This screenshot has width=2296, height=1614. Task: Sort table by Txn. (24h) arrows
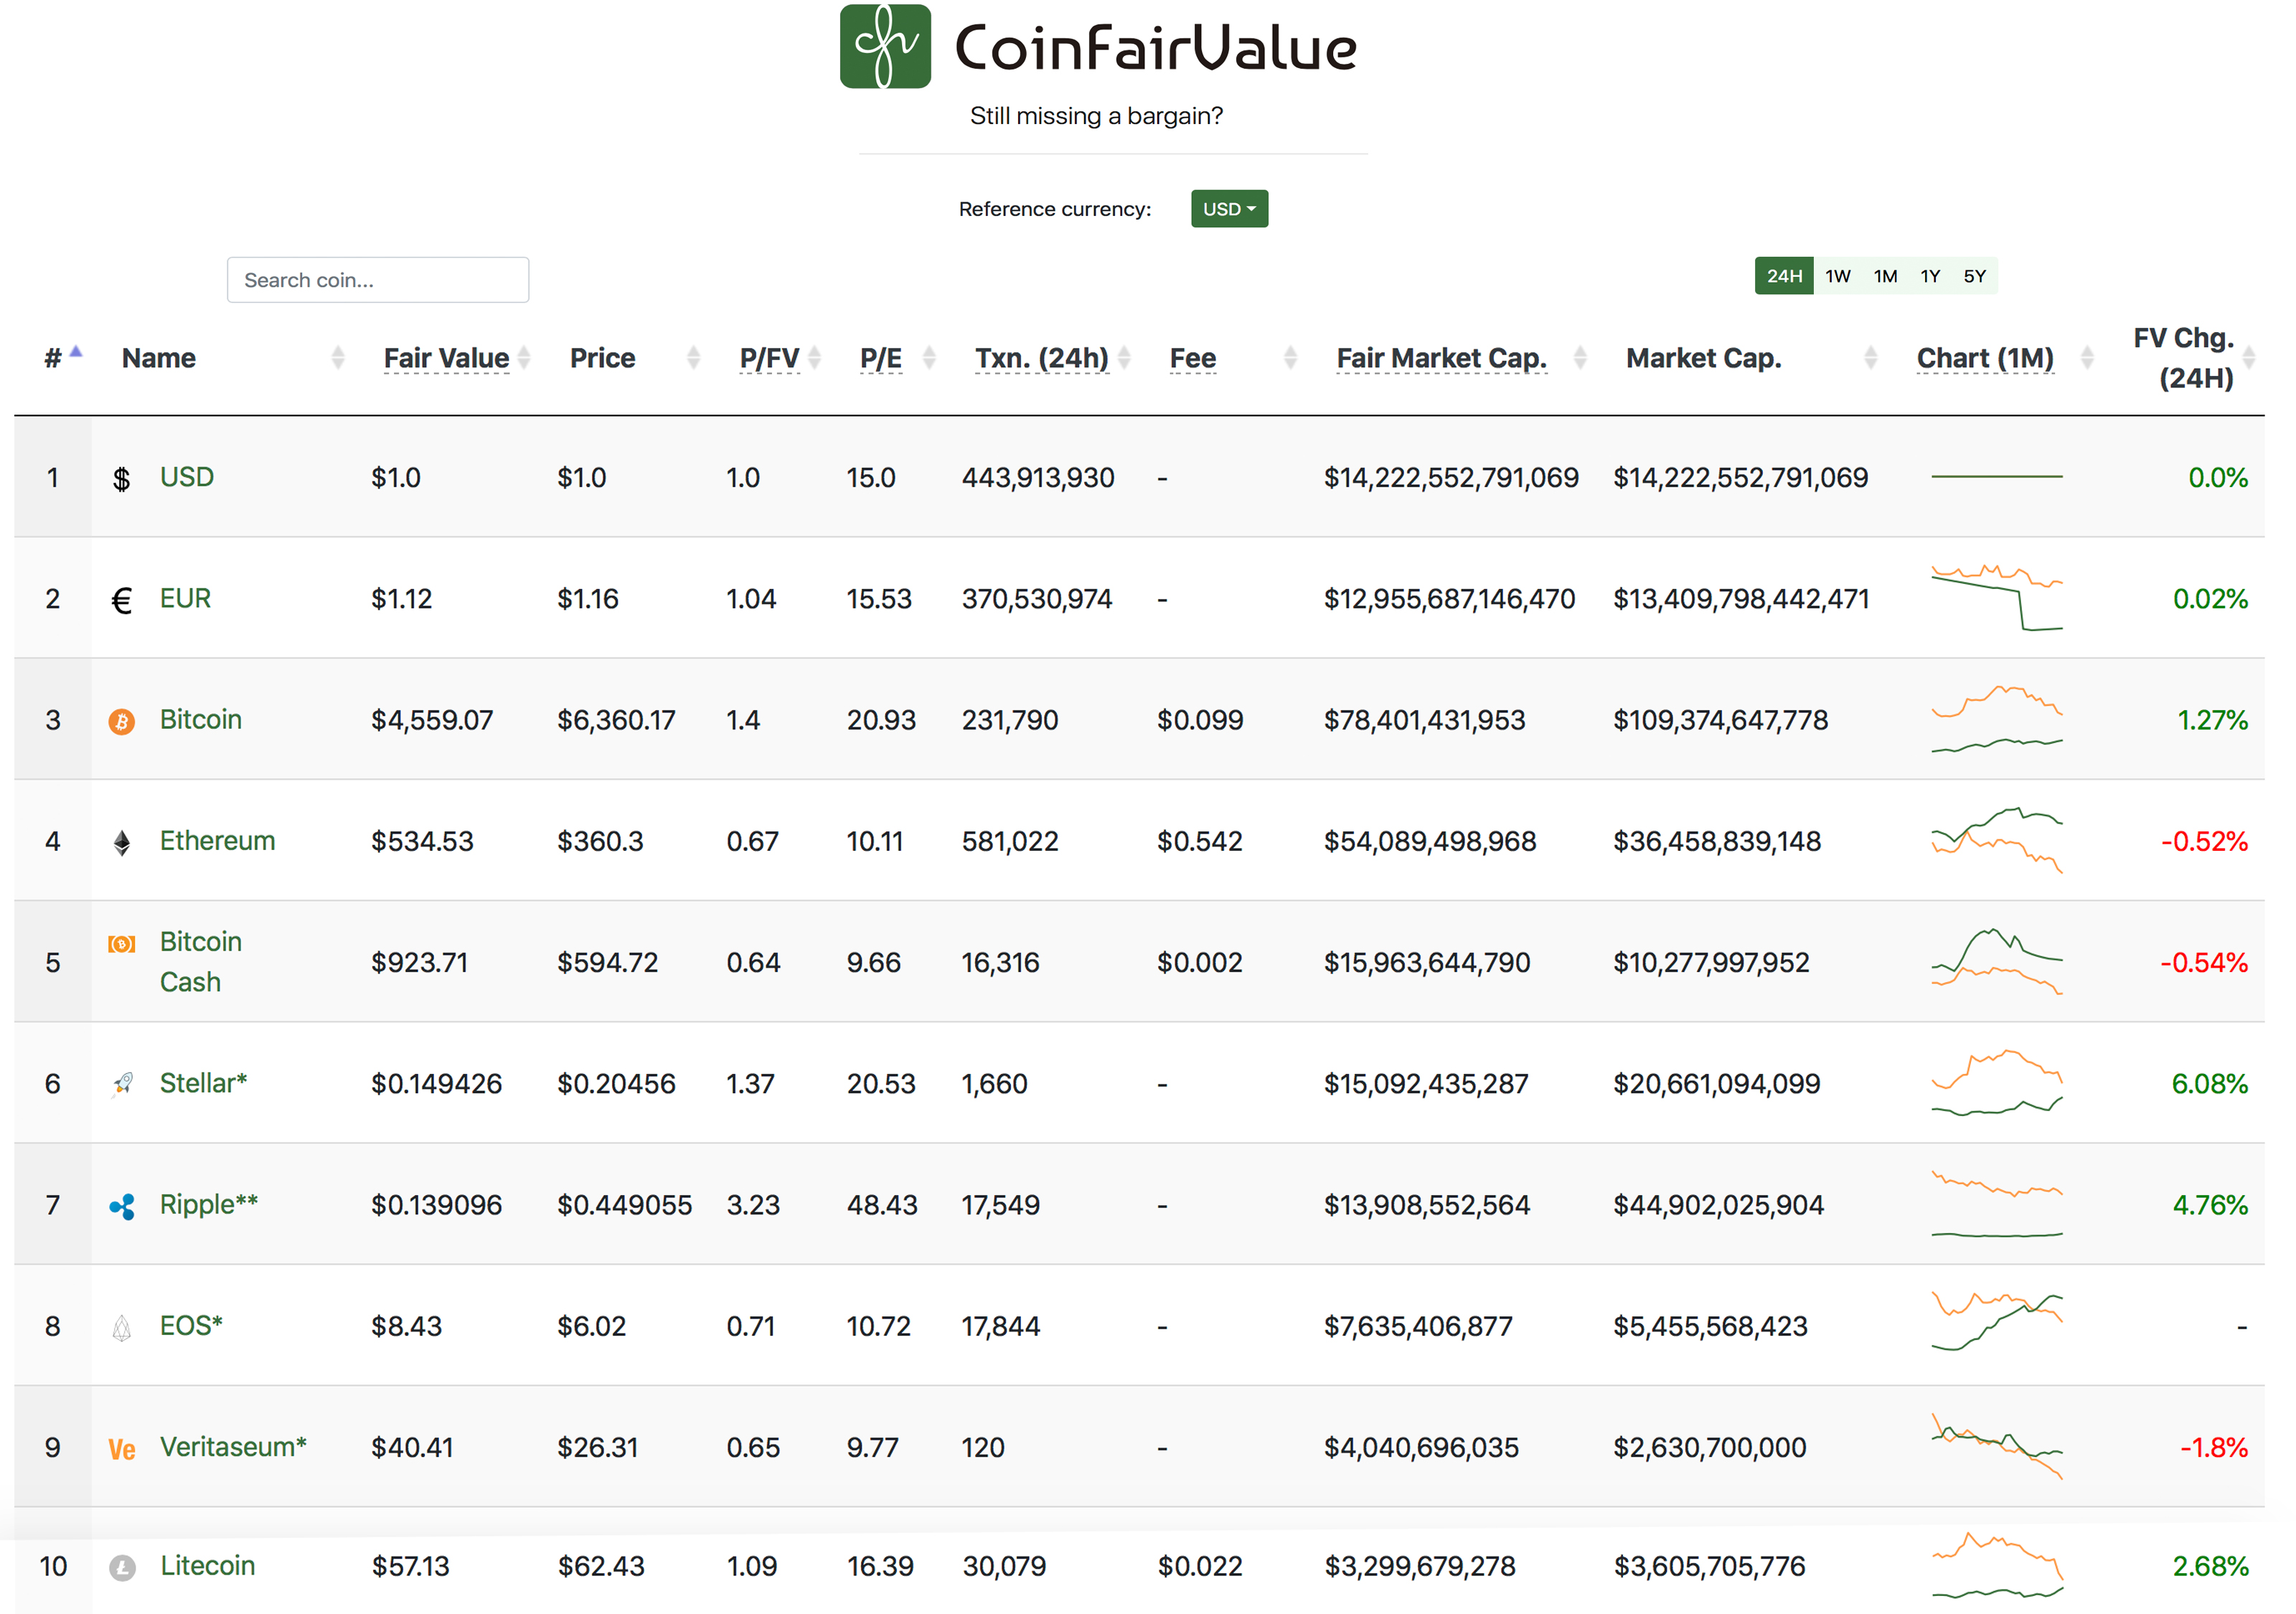[x=1124, y=357]
